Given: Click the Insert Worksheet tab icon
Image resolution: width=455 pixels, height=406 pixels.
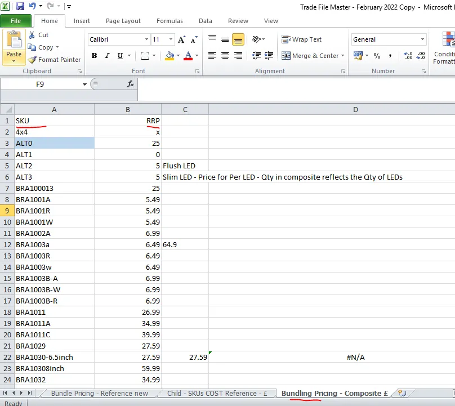Looking at the screenshot, I should coord(402,393).
